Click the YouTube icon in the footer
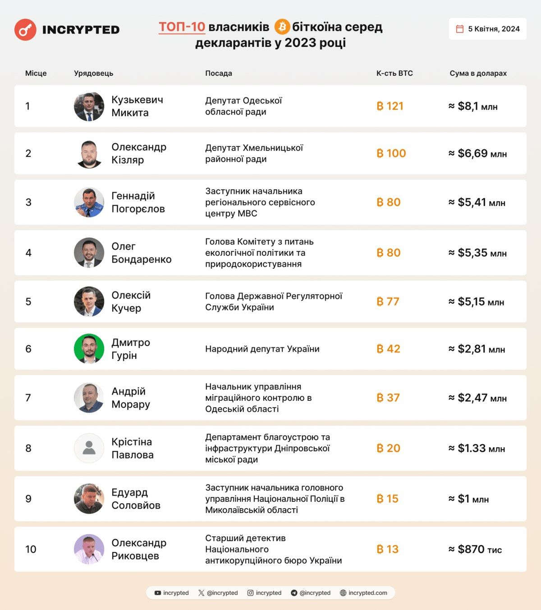The image size is (541, 610). [x=158, y=593]
